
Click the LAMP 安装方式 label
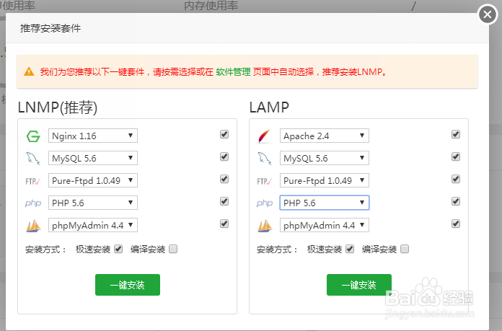[277, 250]
